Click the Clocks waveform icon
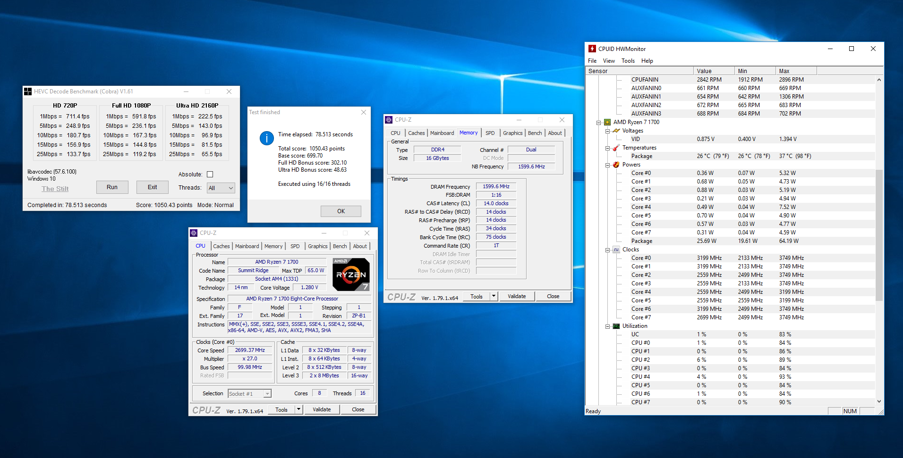The height and width of the screenshot is (458, 903). (616, 250)
